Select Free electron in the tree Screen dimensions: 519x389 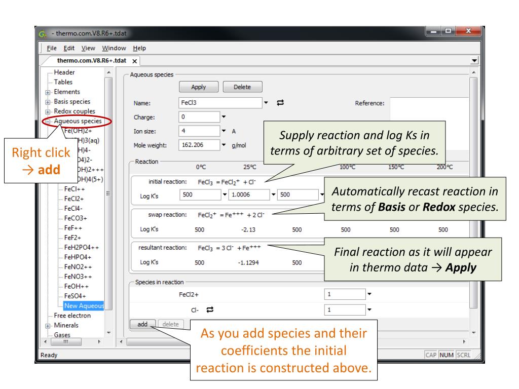(x=72, y=316)
